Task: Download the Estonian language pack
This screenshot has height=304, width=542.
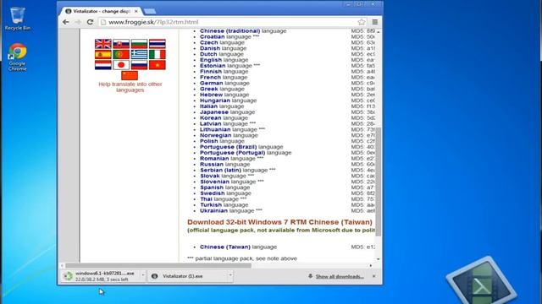Action: pos(213,66)
